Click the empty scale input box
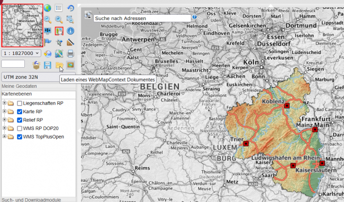The image size is (344, 202). tap(13, 64)
